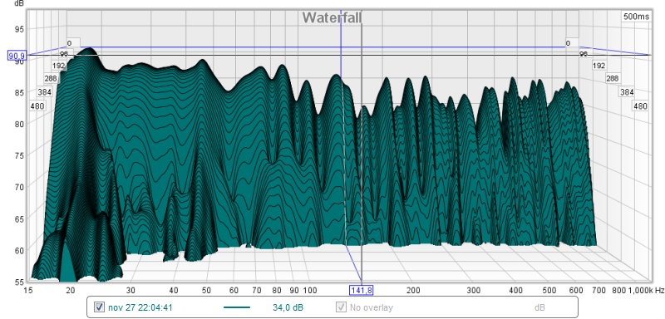Image resolution: width=665 pixels, height=319 pixels.
Task: Click the 200 Hz frequency axis label
Action: [x=413, y=291]
